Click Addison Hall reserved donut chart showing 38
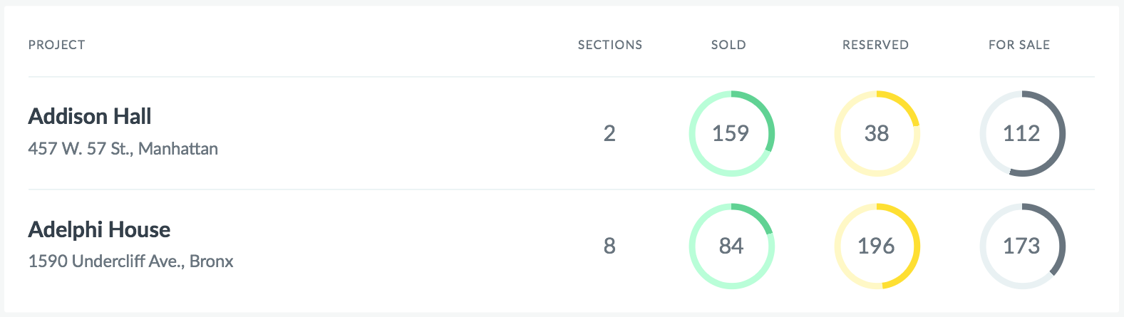The image size is (1124, 317). [877, 133]
